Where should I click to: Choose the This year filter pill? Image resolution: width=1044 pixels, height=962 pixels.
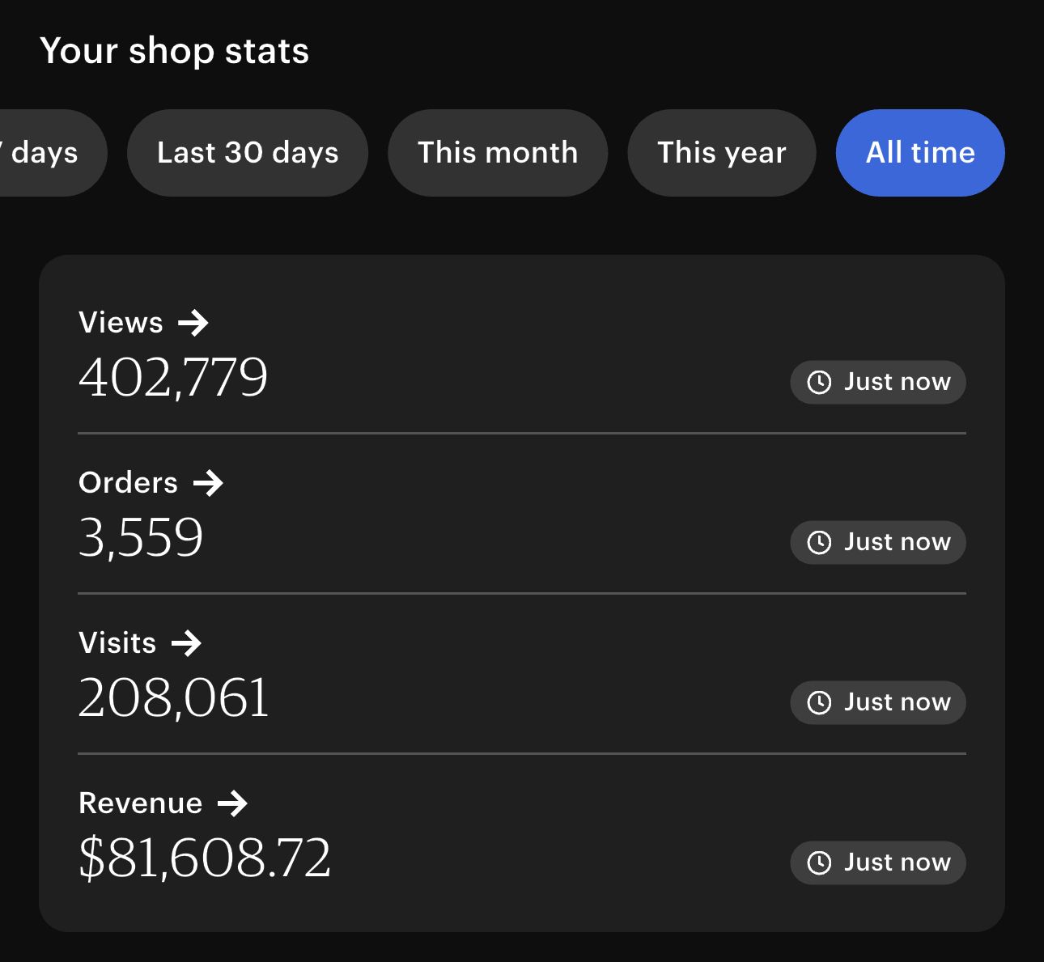pyautogui.click(x=721, y=153)
